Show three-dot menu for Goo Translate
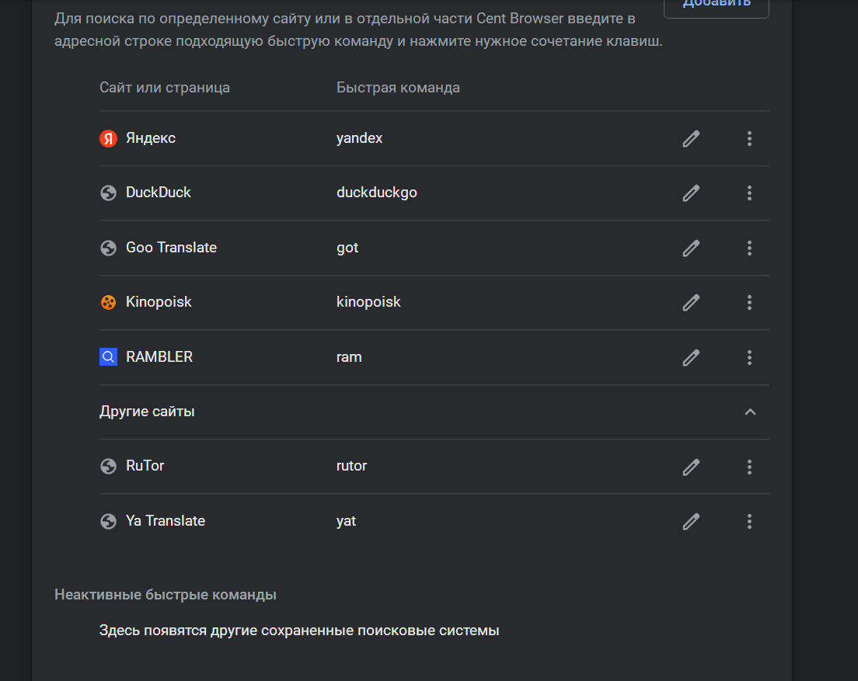The image size is (858, 681). tap(749, 248)
